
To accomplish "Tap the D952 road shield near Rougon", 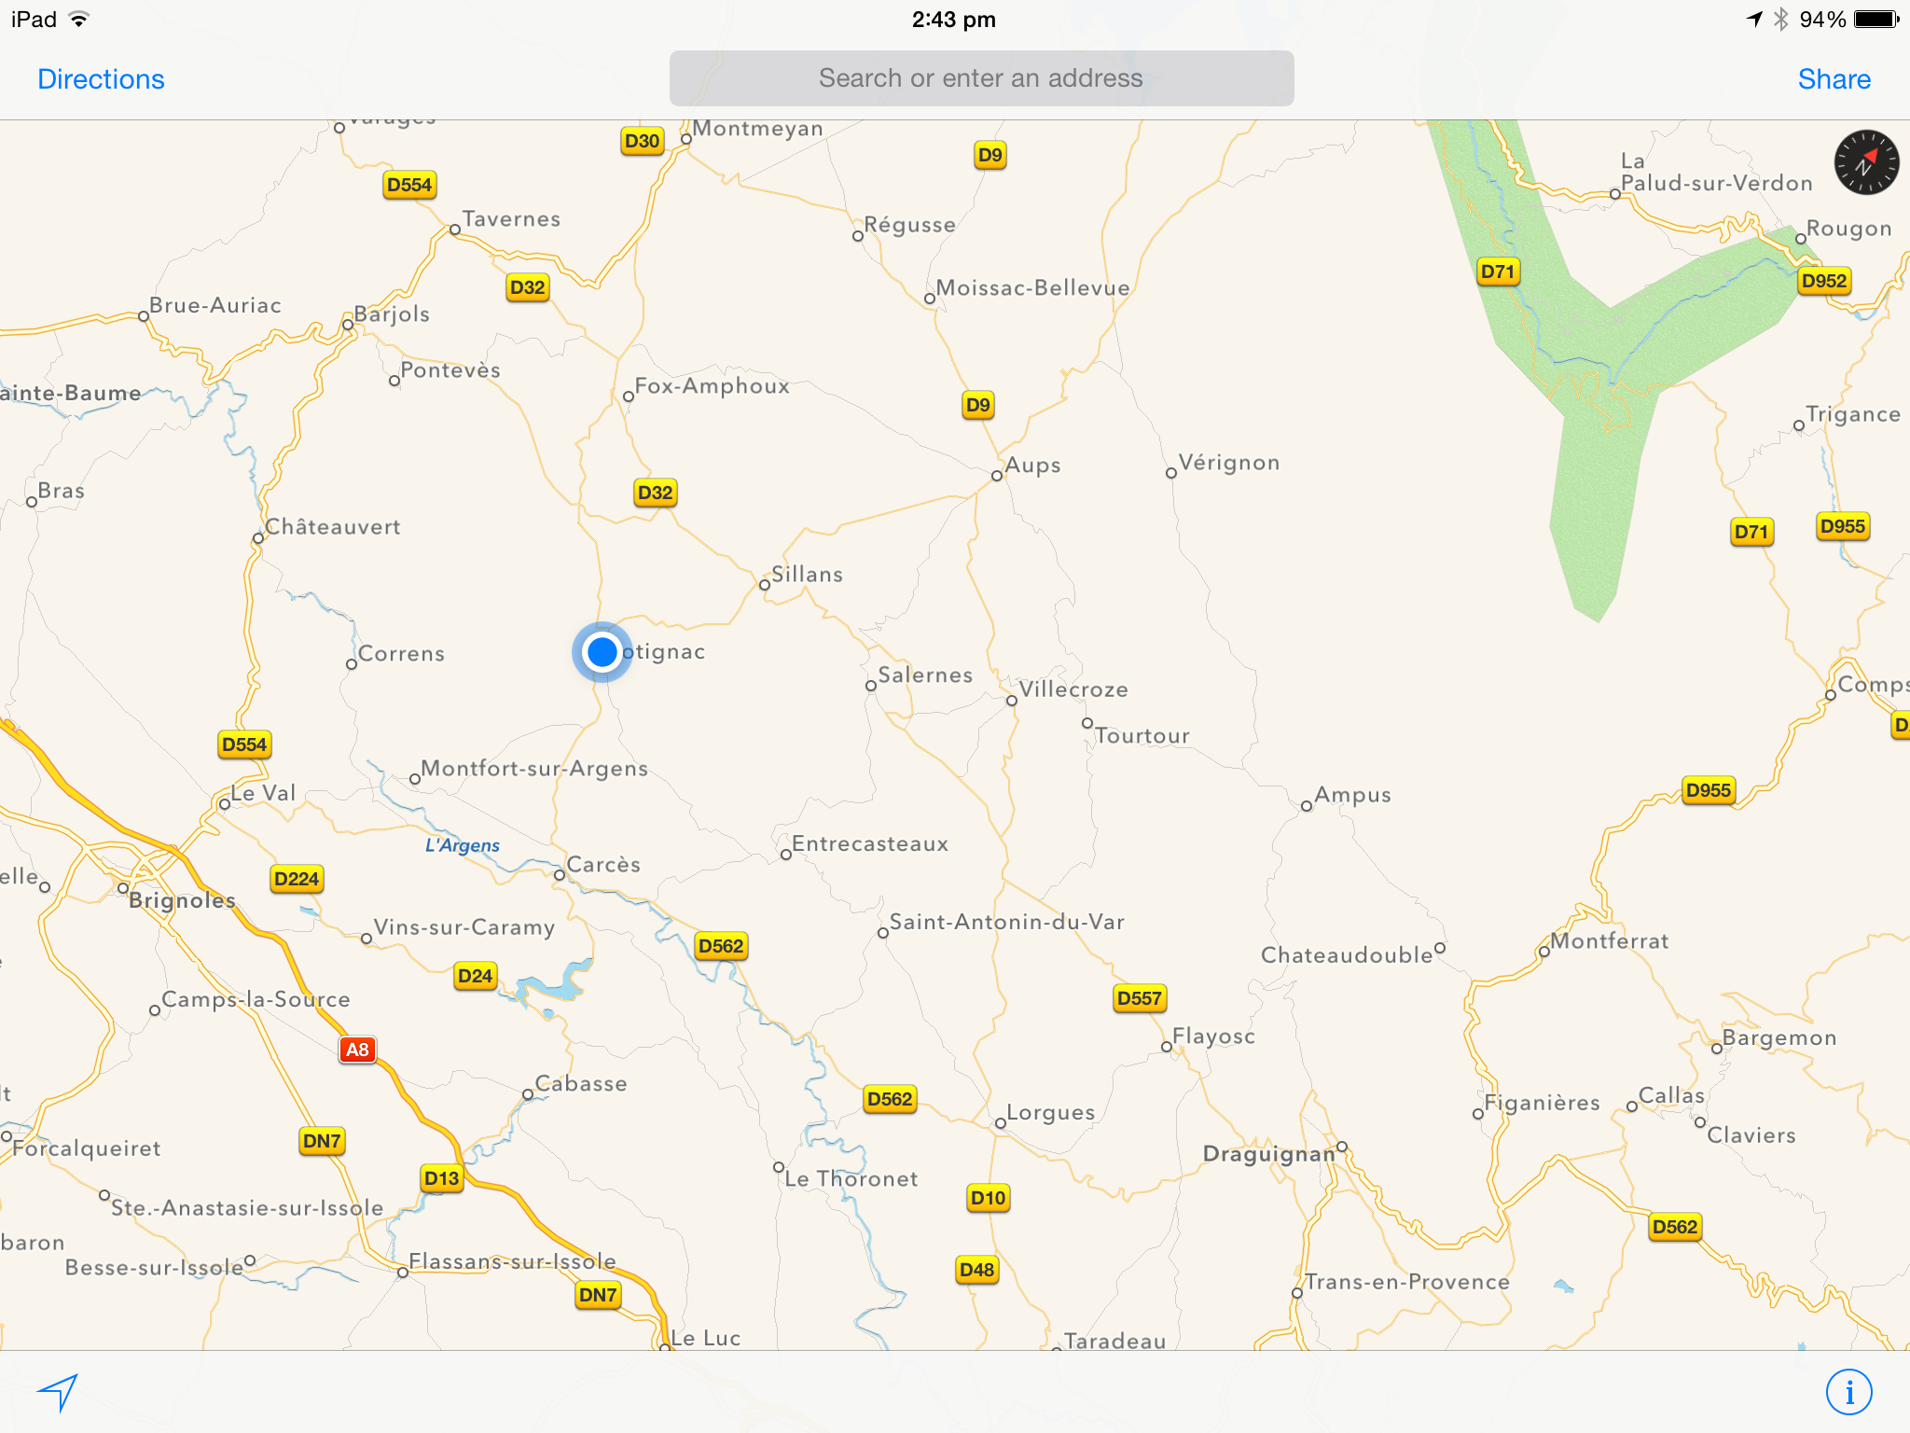I will point(1823,281).
